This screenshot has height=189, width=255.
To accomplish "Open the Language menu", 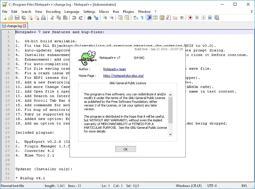I will point(72,11).
